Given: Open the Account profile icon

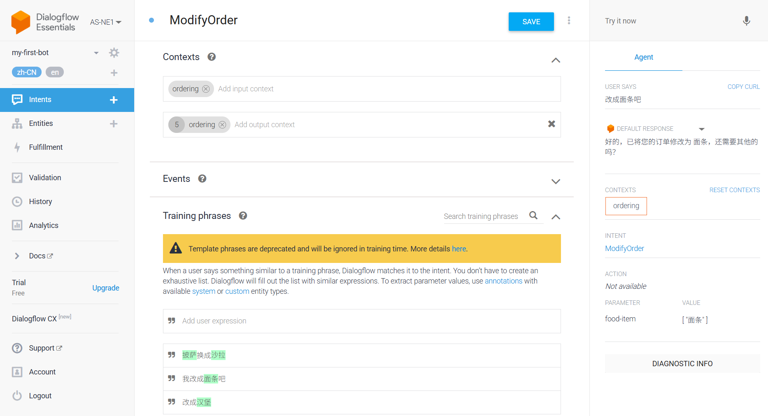Looking at the screenshot, I should (x=17, y=372).
